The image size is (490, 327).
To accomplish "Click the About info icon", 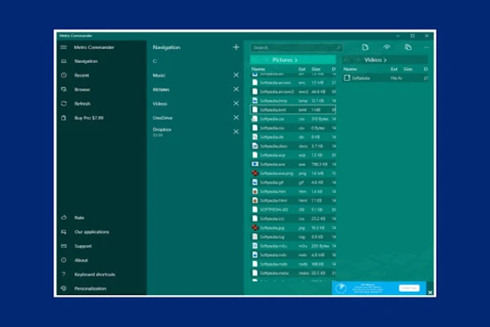I will pyautogui.click(x=64, y=260).
